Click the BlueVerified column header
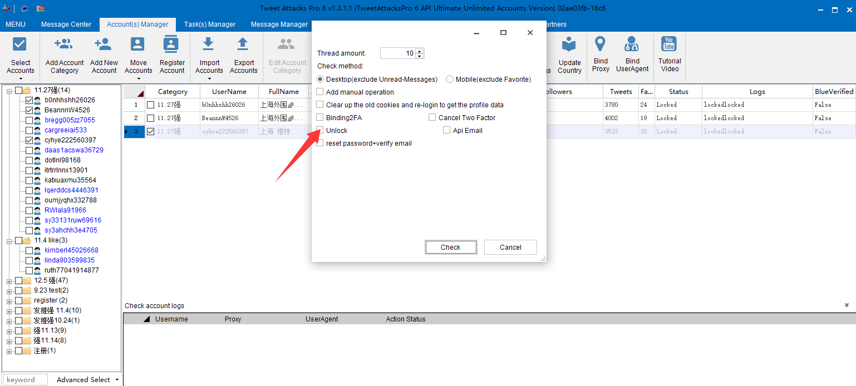 click(834, 92)
